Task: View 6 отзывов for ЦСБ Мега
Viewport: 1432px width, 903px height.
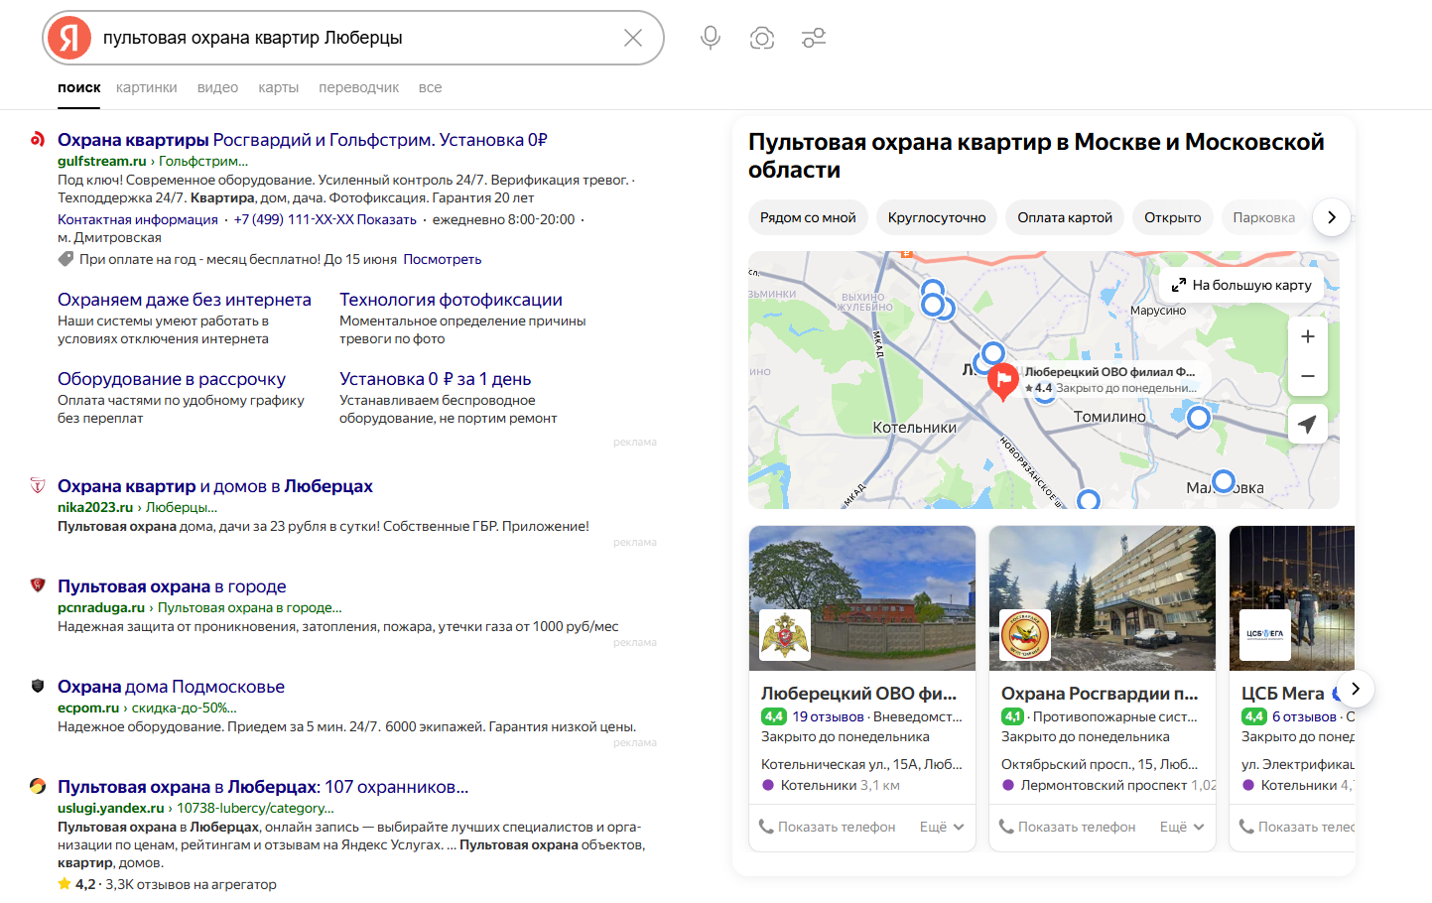Action: [x=1304, y=716]
